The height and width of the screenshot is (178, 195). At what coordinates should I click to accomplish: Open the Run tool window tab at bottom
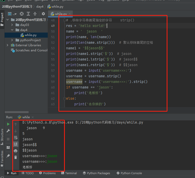point(12,173)
